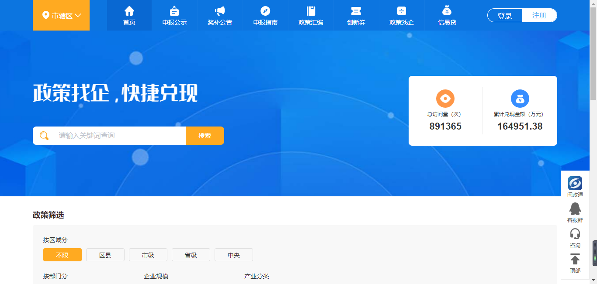Image resolution: width=597 pixels, height=284 pixels.
Task: Click the 按部门分 label
Action: pos(55,276)
